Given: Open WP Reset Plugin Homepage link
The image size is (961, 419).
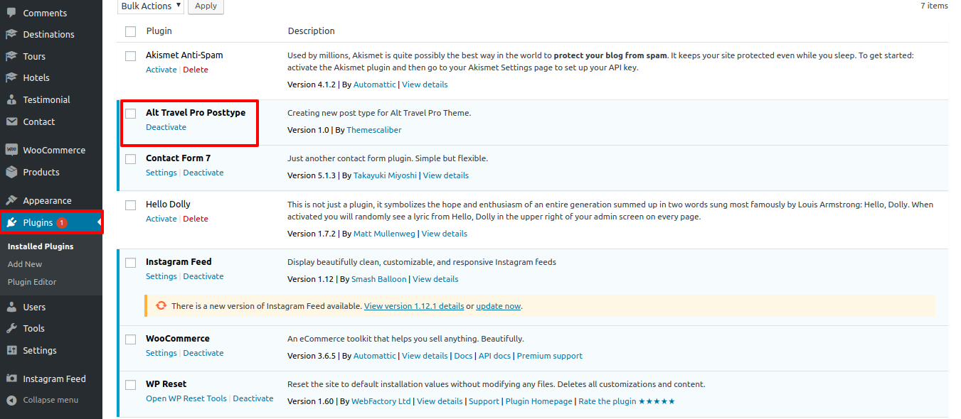Looking at the screenshot, I should (539, 401).
